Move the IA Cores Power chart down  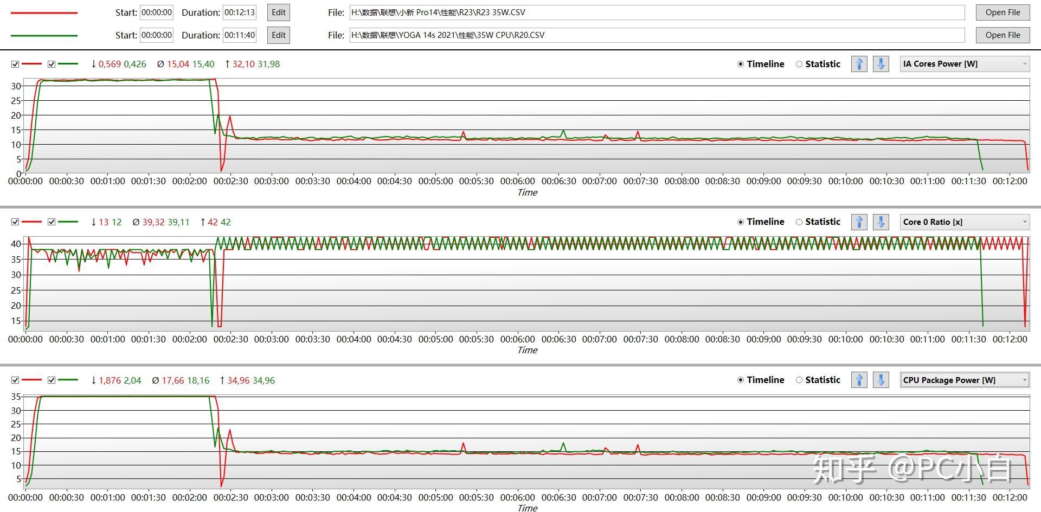click(881, 64)
